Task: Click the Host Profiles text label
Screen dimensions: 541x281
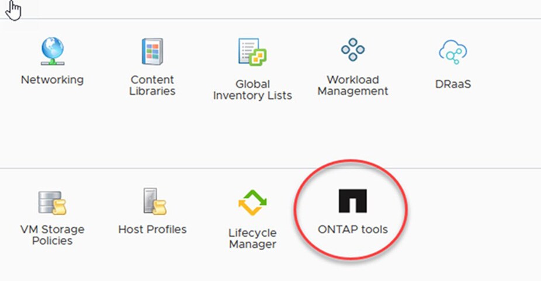Action: tap(152, 229)
